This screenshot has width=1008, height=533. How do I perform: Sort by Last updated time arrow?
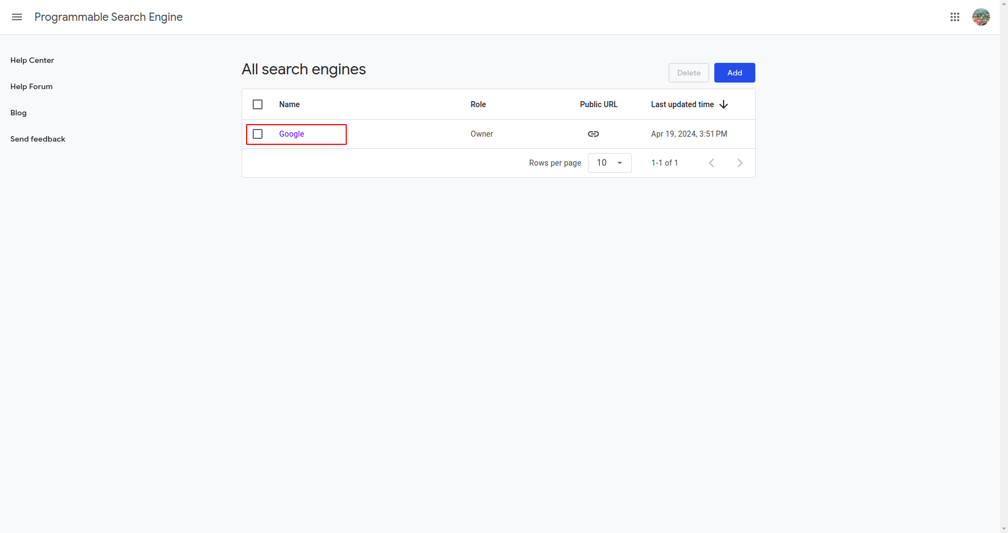pos(724,104)
